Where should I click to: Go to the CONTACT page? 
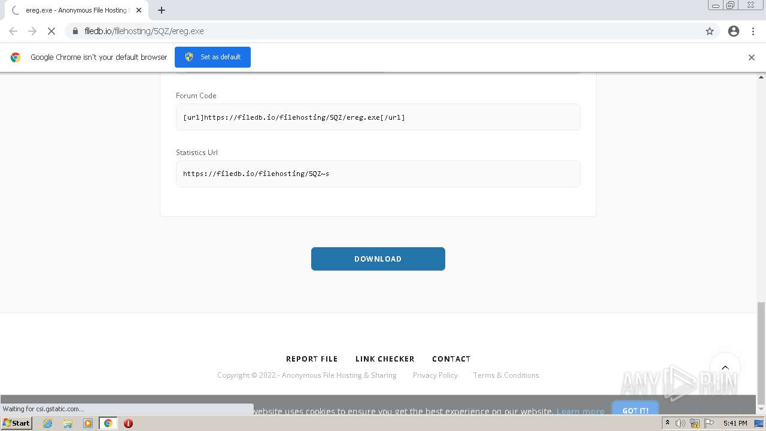click(451, 359)
